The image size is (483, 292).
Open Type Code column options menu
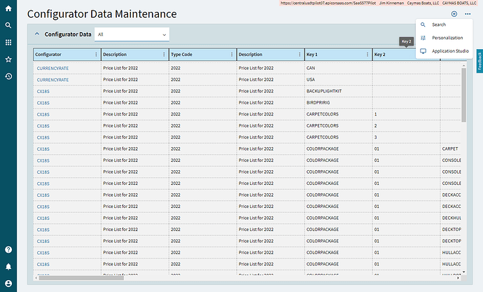232,55
